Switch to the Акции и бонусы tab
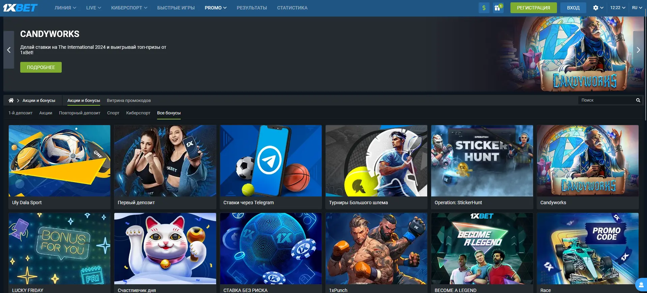Viewport: 647px width, 293px height. point(84,100)
